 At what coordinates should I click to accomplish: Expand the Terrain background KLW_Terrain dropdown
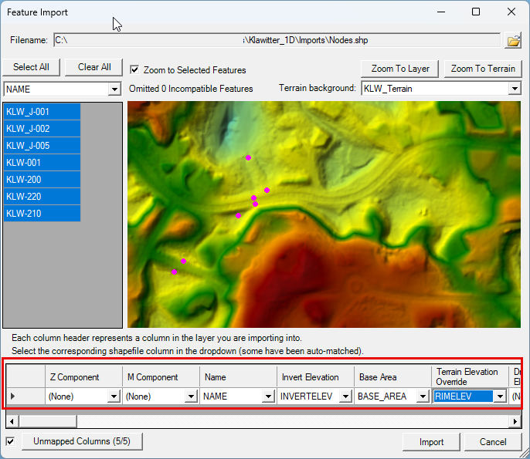click(x=515, y=89)
